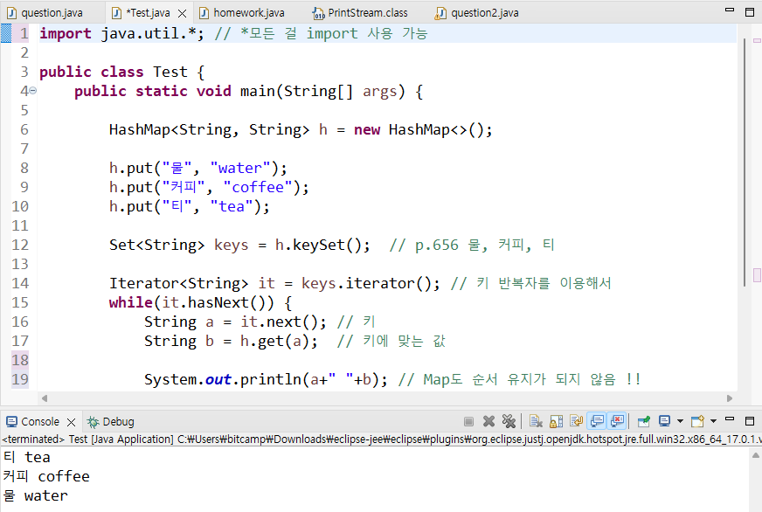Click the Console scrollbar up arrow
This screenshot has width=762, height=512.
click(x=756, y=456)
